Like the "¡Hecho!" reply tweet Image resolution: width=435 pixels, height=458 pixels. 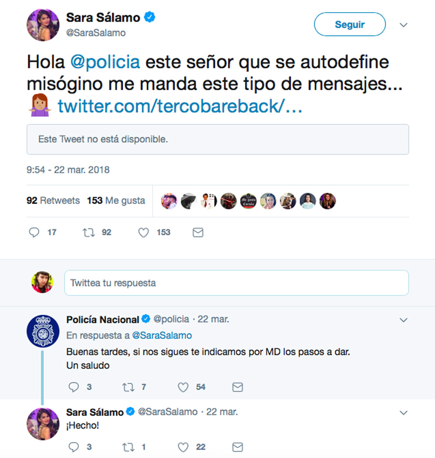183,447
